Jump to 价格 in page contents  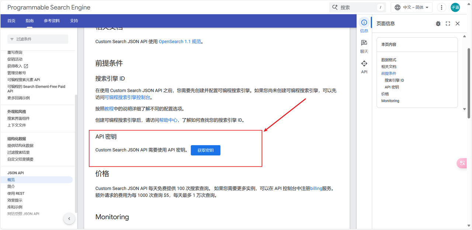(x=385, y=94)
